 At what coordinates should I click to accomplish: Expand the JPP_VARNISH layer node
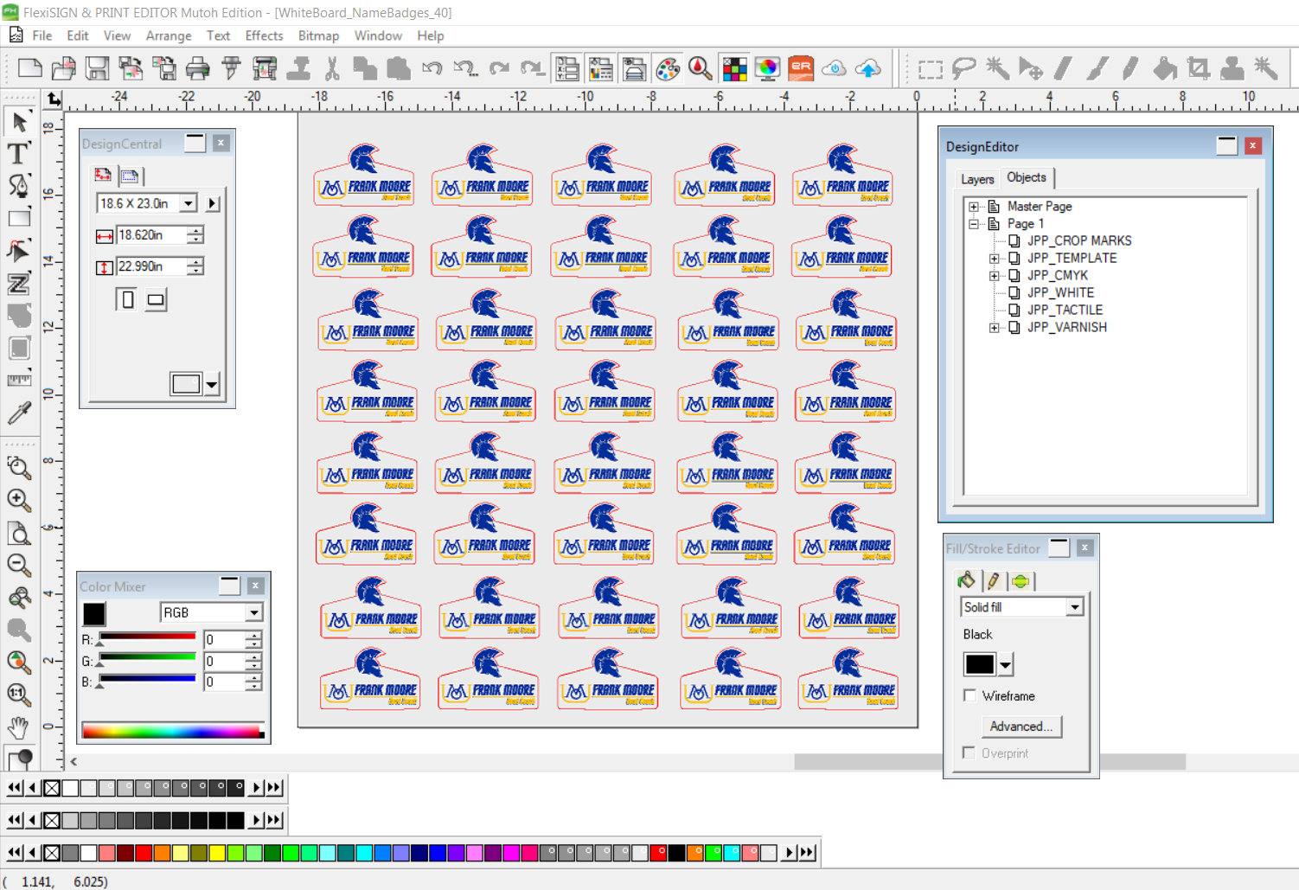point(994,328)
